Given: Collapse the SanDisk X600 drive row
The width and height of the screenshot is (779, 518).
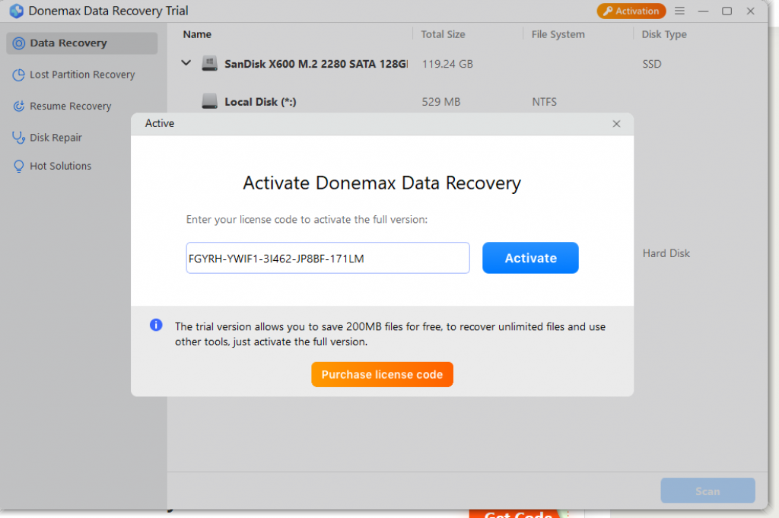Looking at the screenshot, I should tap(186, 63).
